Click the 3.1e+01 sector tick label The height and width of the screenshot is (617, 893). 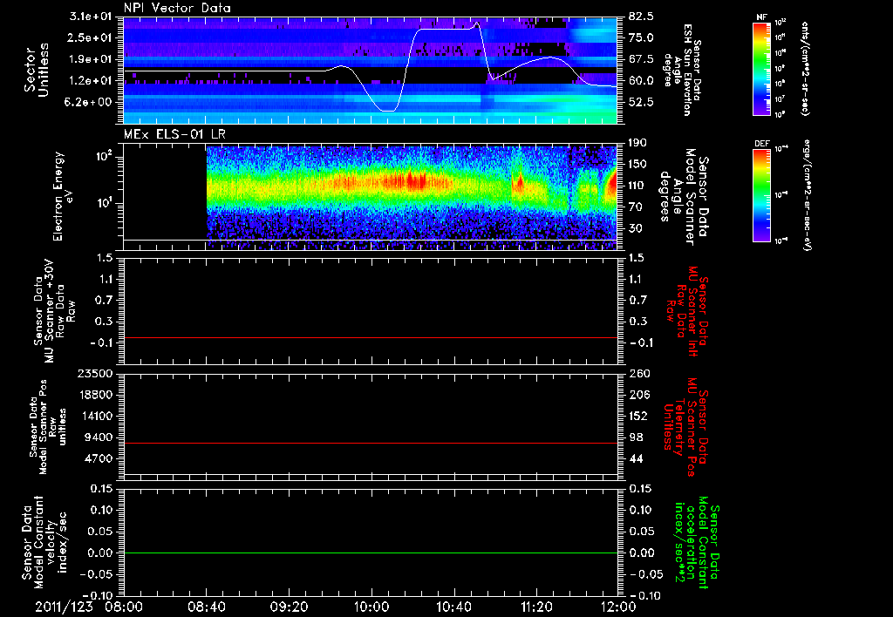point(91,17)
